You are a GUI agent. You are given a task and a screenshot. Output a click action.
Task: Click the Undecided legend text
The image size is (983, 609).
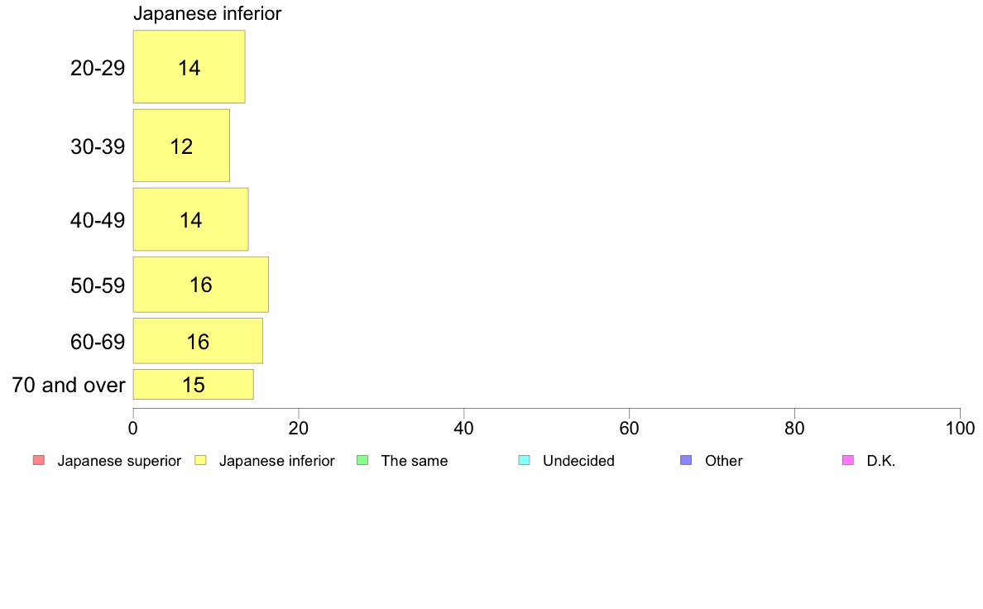coord(578,461)
